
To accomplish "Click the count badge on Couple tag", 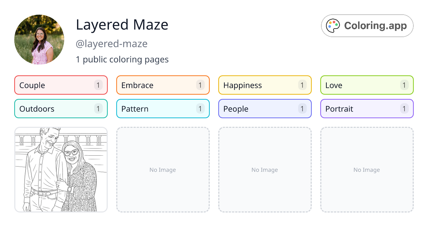I will pos(98,85).
